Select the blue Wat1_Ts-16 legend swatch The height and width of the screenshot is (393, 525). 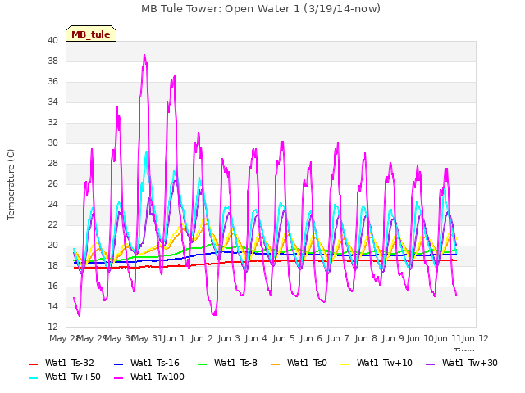coord(118,364)
